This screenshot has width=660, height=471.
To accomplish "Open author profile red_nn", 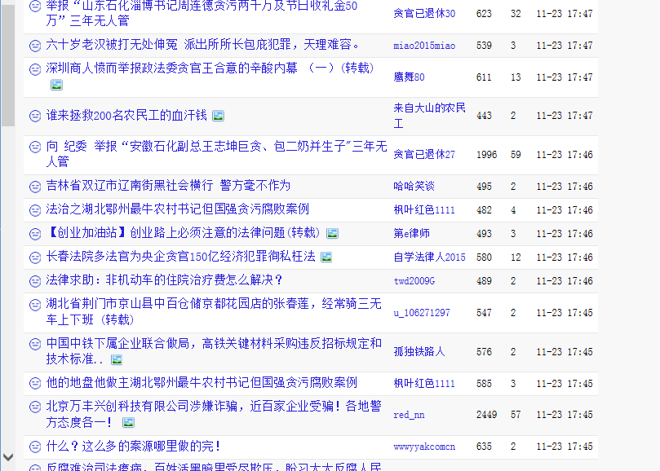I will (x=409, y=415).
